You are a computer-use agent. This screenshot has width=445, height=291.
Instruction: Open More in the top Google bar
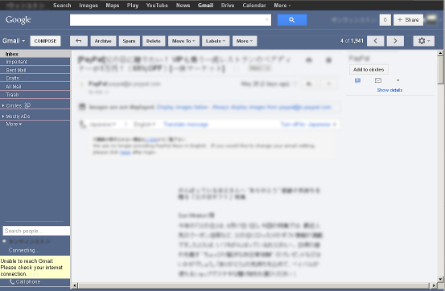coord(282,6)
